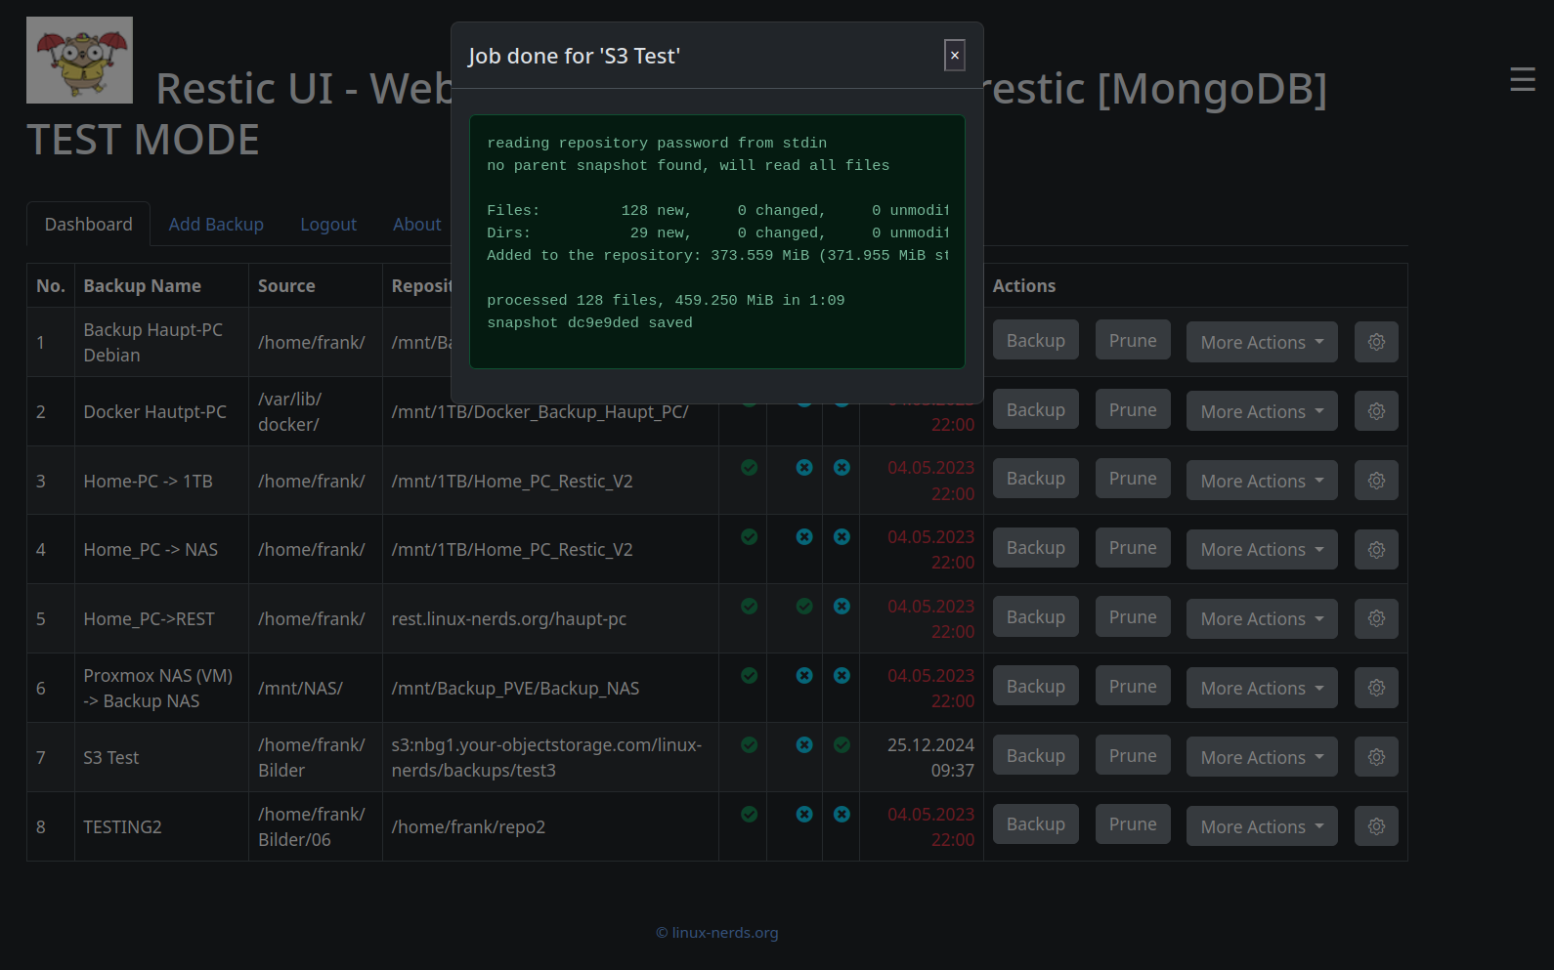
Task: Start Backup for S3 Test row
Action: point(1036,756)
